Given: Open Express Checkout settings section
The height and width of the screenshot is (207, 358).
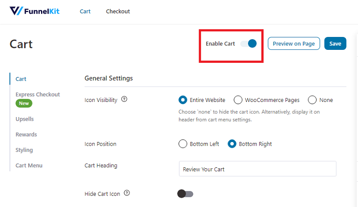Looking at the screenshot, I should point(38,94).
